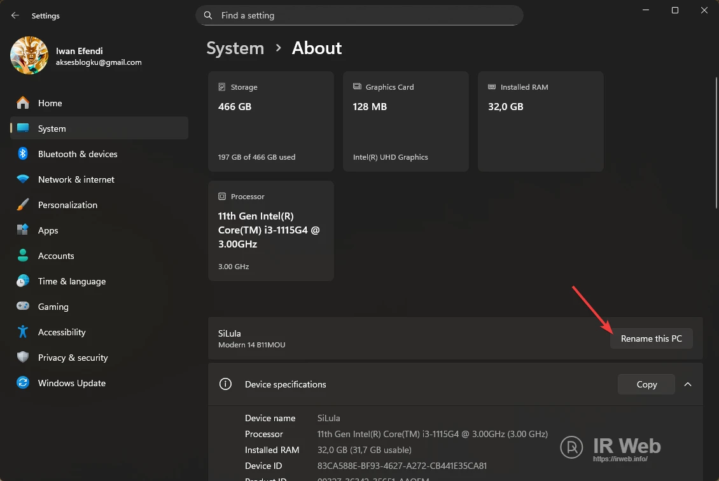Click 197 GB of 466 GB used text
The width and height of the screenshot is (719, 481).
[257, 157]
